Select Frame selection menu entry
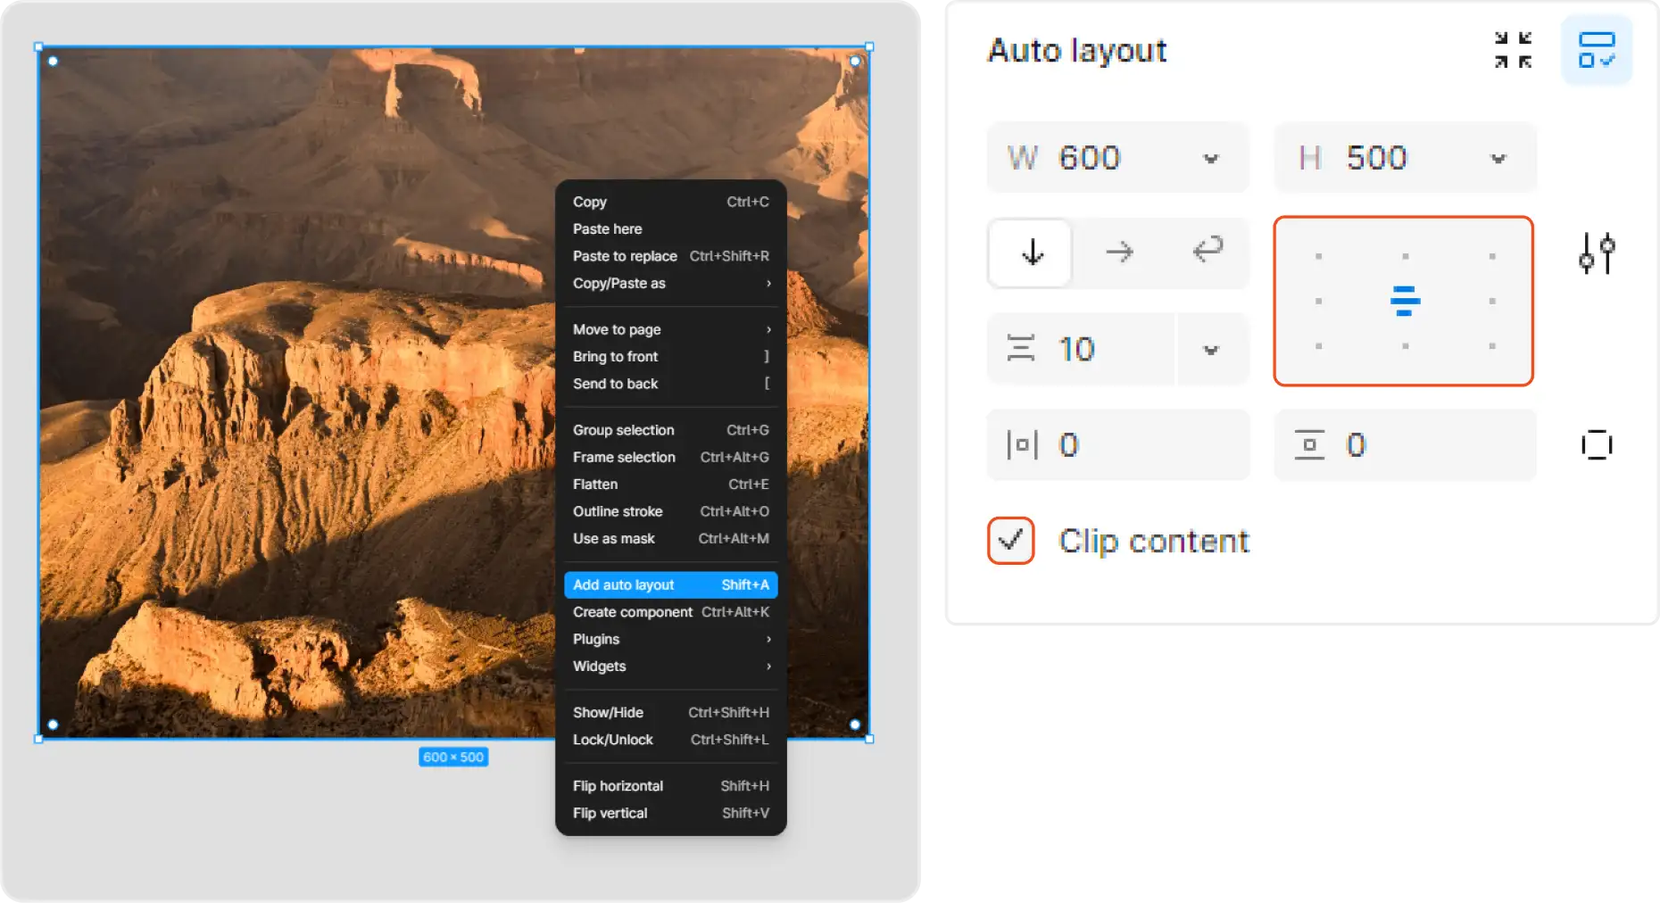Viewport: 1660px width, 903px height. coord(671,457)
